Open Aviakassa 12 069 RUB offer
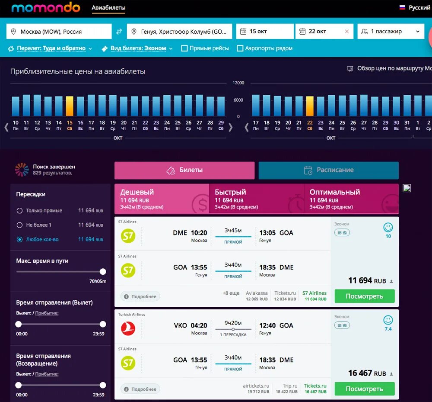432x402 pixels. tap(257, 296)
